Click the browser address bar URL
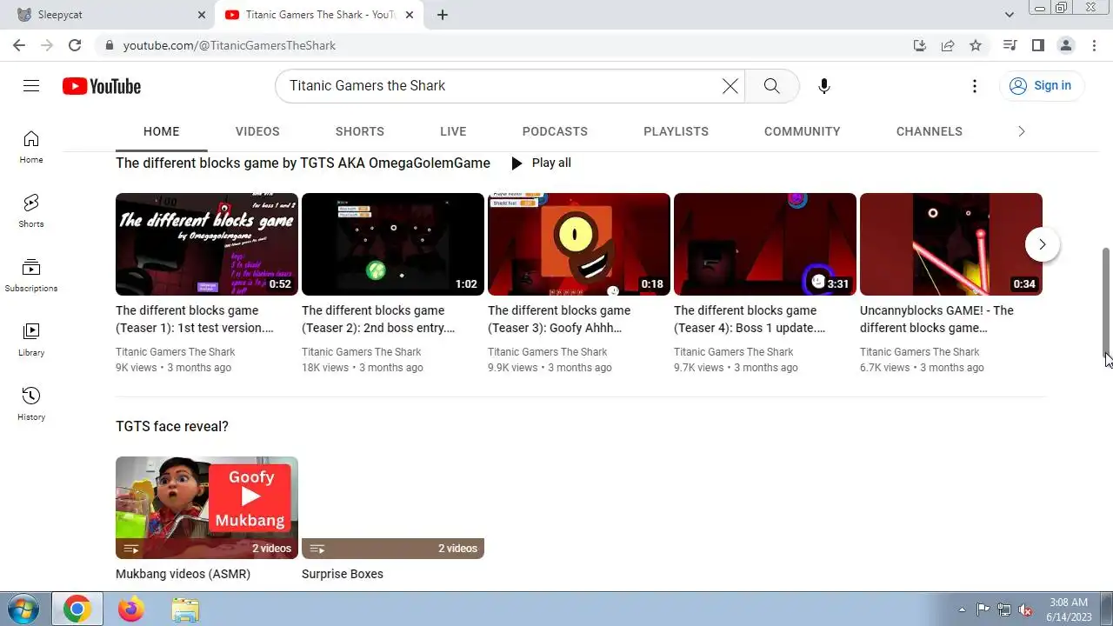The height and width of the screenshot is (626, 1113). pos(230,45)
